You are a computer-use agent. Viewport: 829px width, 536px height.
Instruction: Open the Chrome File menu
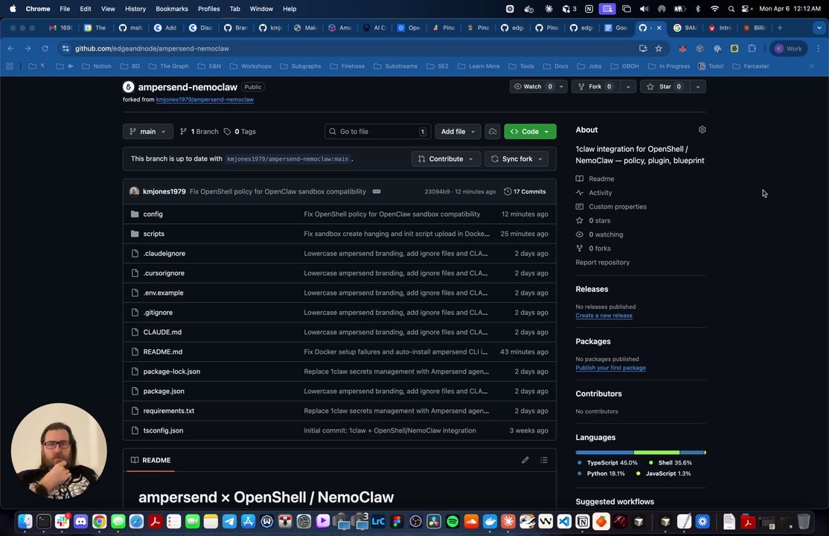coord(65,9)
